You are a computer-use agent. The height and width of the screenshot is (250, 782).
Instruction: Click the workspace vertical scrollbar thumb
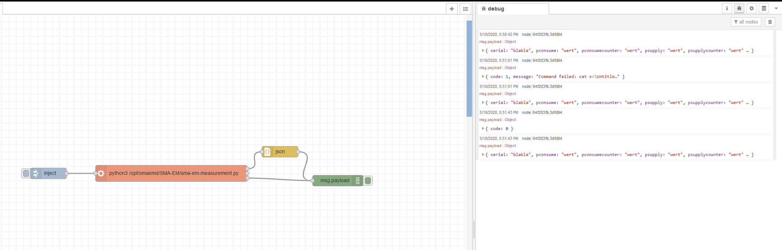coord(469,69)
